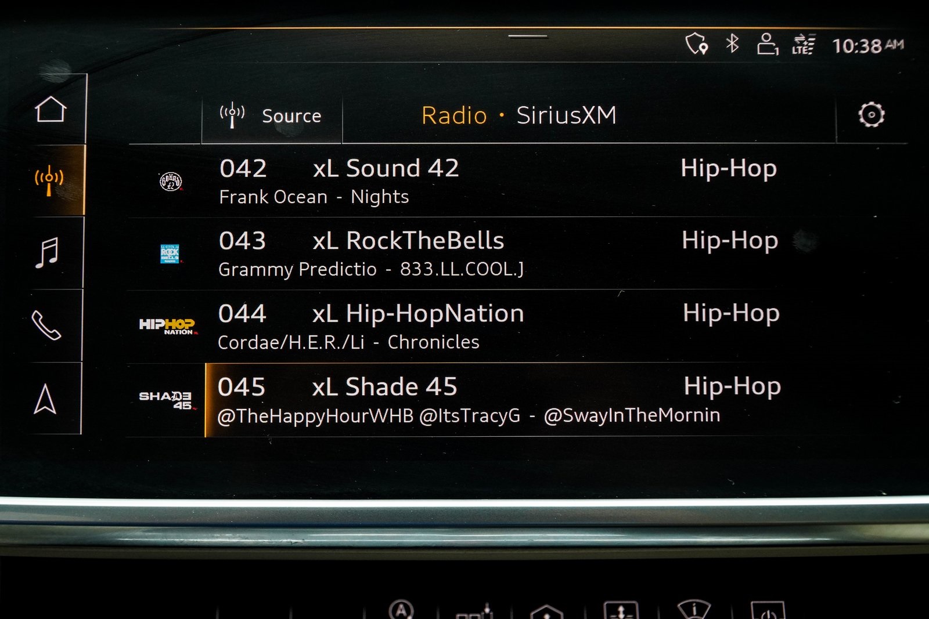Screen dimensions: 929x619
Task: Open the Phone sidebar icon
Action: click(x=46, y=325)
